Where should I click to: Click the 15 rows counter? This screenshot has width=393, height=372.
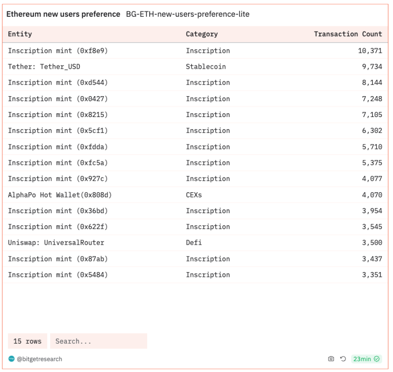click(x=27, y=341)
